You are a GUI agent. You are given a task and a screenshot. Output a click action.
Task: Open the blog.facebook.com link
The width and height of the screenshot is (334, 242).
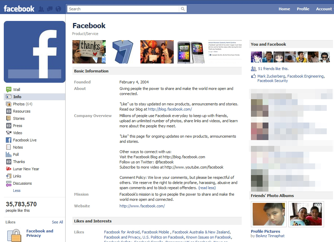point(170,109)
